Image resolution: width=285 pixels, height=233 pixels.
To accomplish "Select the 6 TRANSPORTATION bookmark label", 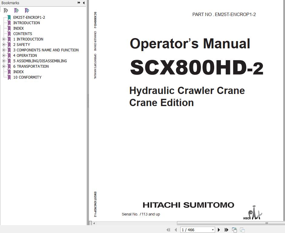I will [31, 66].
